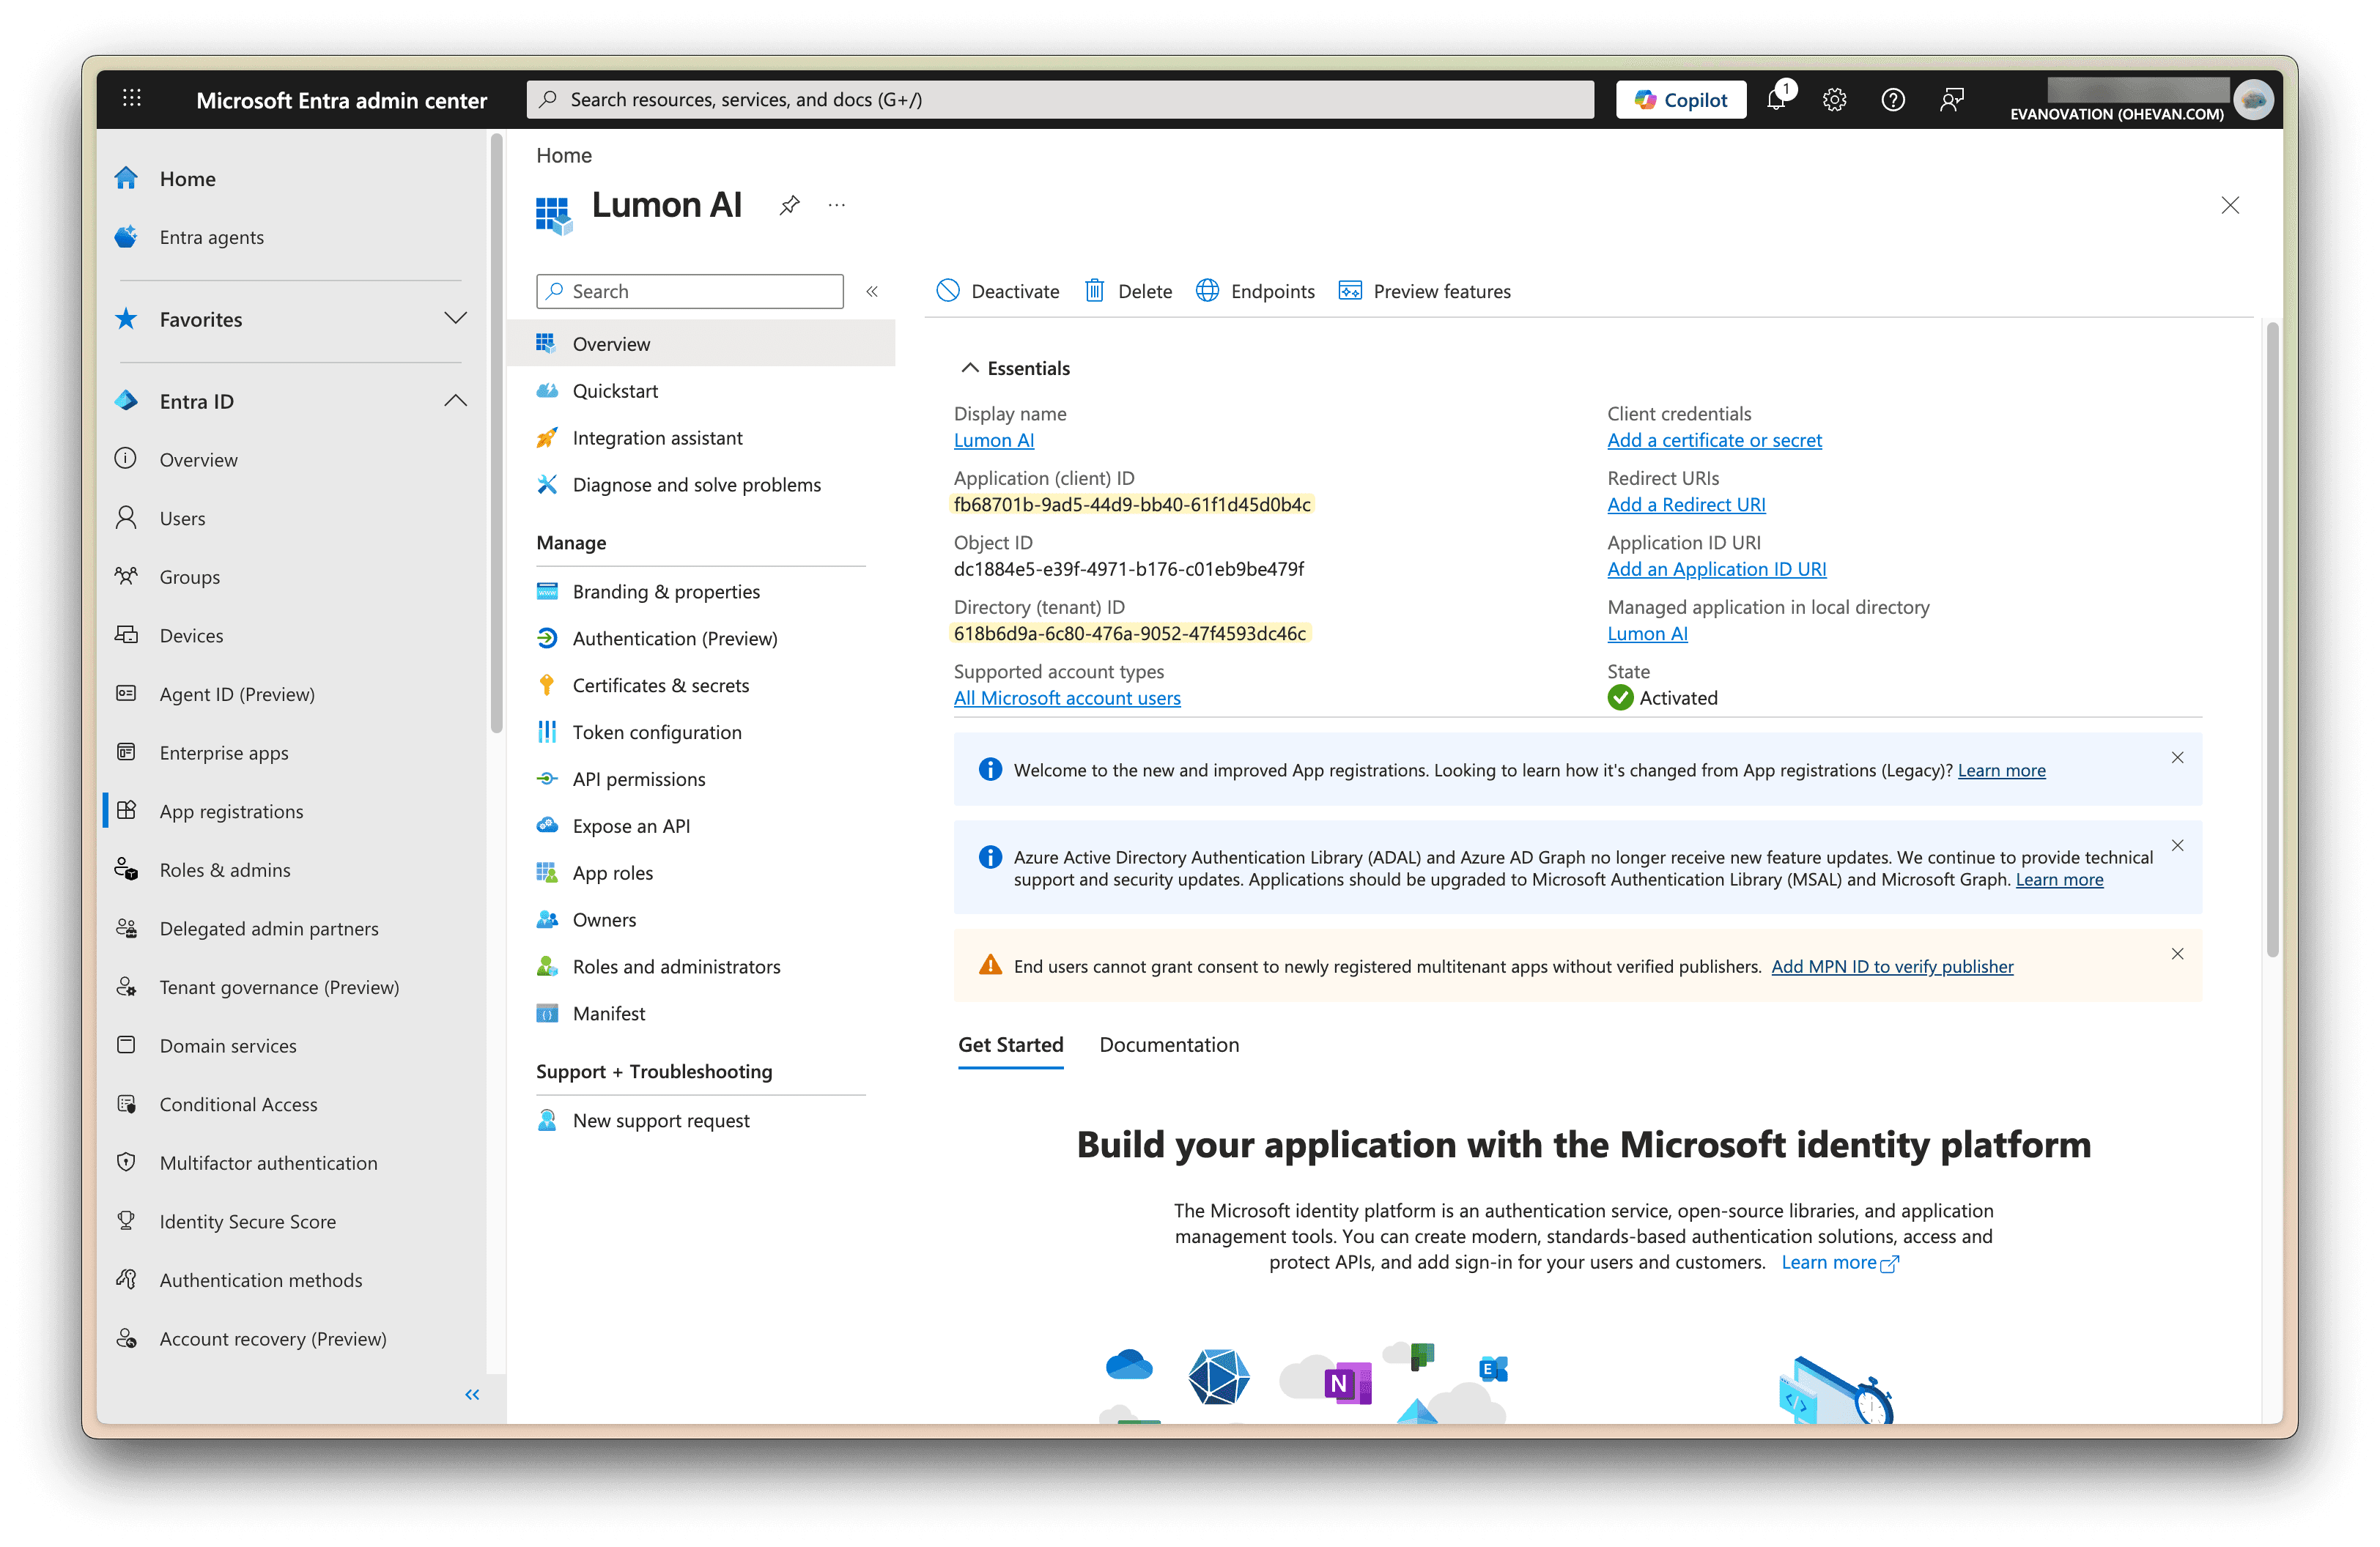This screenshot has width=2380, height=1547.
Task: Click the Copilot button
Action: click(1681, 100)
